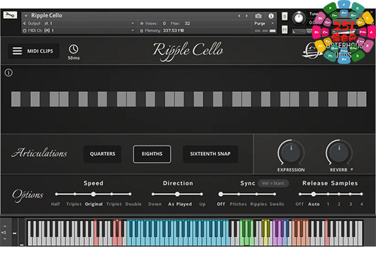The image size is (376, 255).
Task: Set Sync to Ripples
Action: click(258, 204)
